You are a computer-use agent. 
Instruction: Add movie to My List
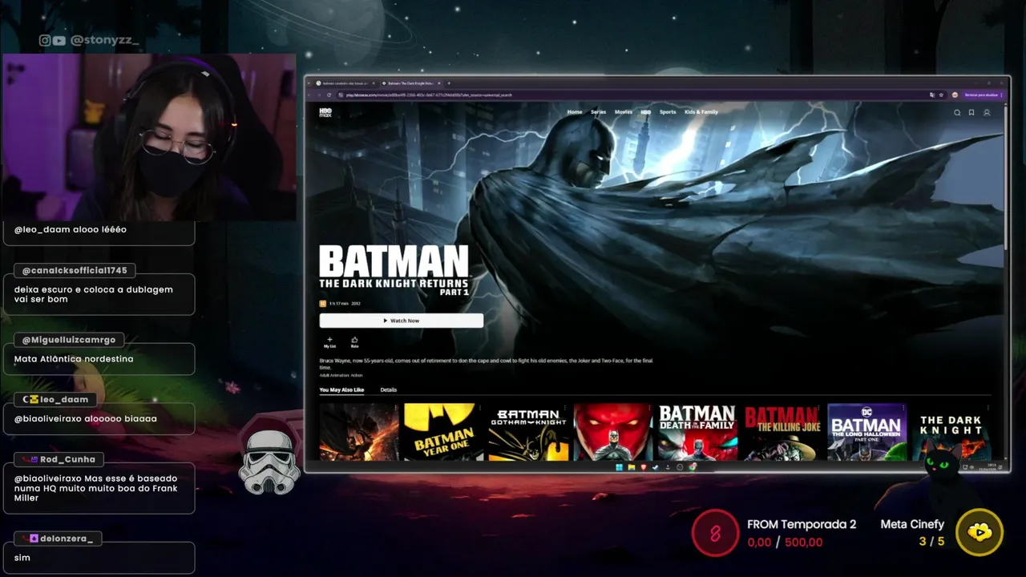(x=329, y=342)
